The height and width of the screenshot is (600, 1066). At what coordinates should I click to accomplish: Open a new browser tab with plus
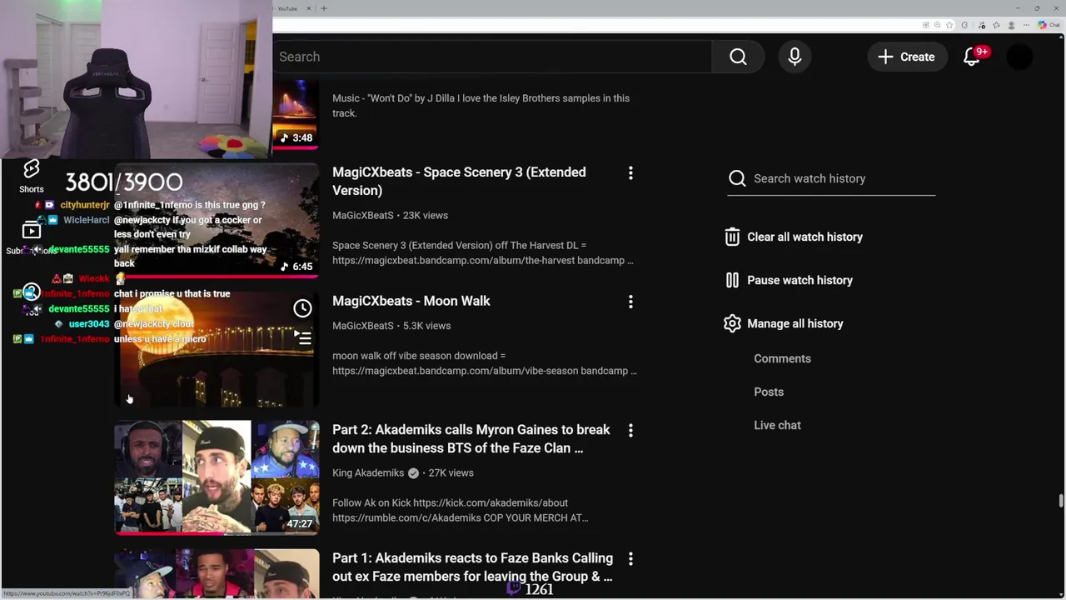pyautogui.click(x=324, y=8)
